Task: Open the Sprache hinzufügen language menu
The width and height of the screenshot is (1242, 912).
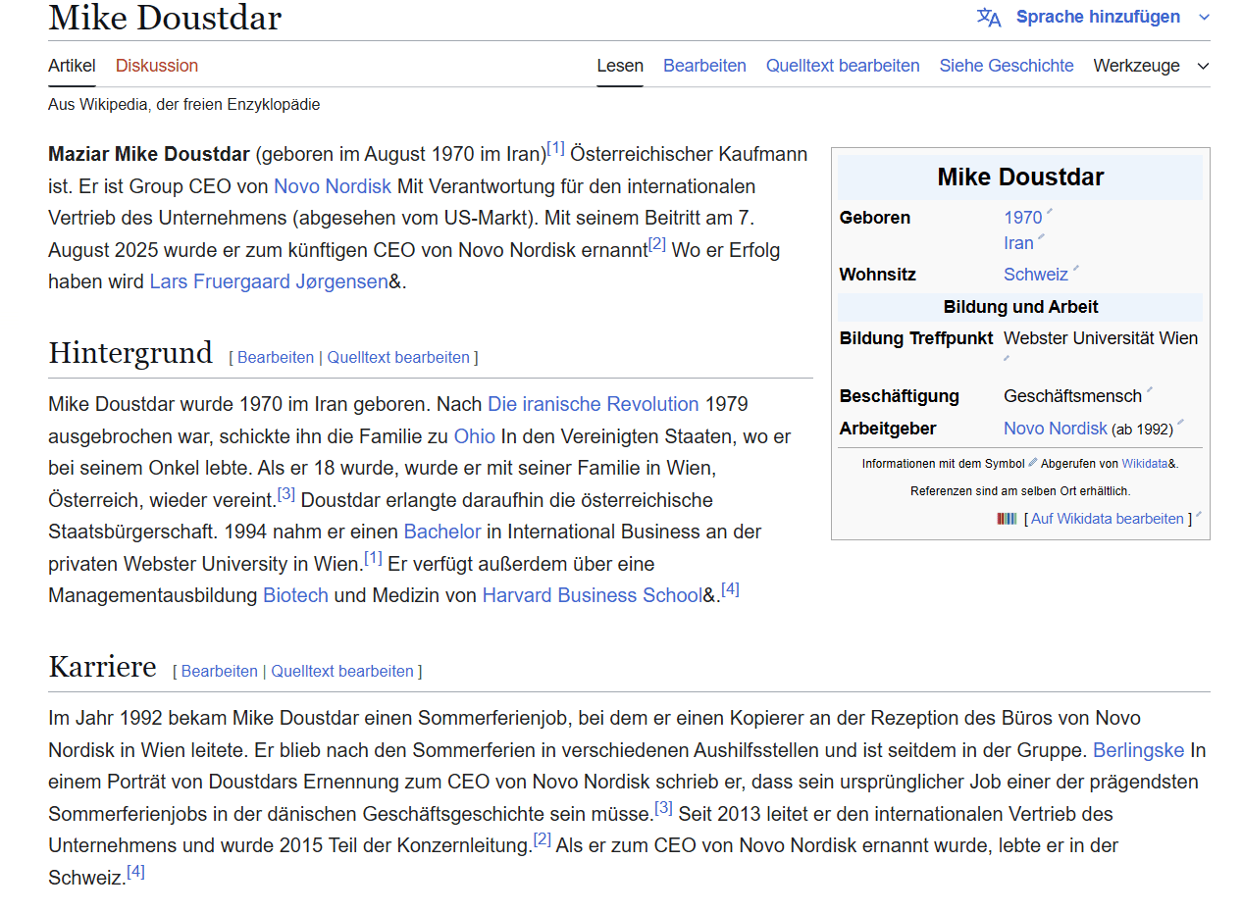Action: (1098, 17)
